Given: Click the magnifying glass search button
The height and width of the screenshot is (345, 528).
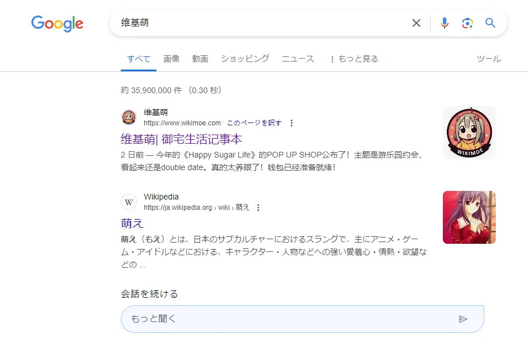Looking at the screenshot, I should pos(490,23).
